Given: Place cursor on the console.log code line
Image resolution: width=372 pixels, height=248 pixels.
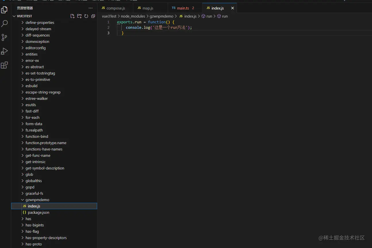Looking at the screenshot, I should (159, 28).
